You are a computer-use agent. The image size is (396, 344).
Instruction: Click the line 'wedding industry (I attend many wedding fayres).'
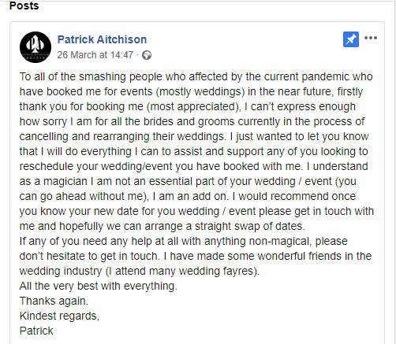coord(140,271)
